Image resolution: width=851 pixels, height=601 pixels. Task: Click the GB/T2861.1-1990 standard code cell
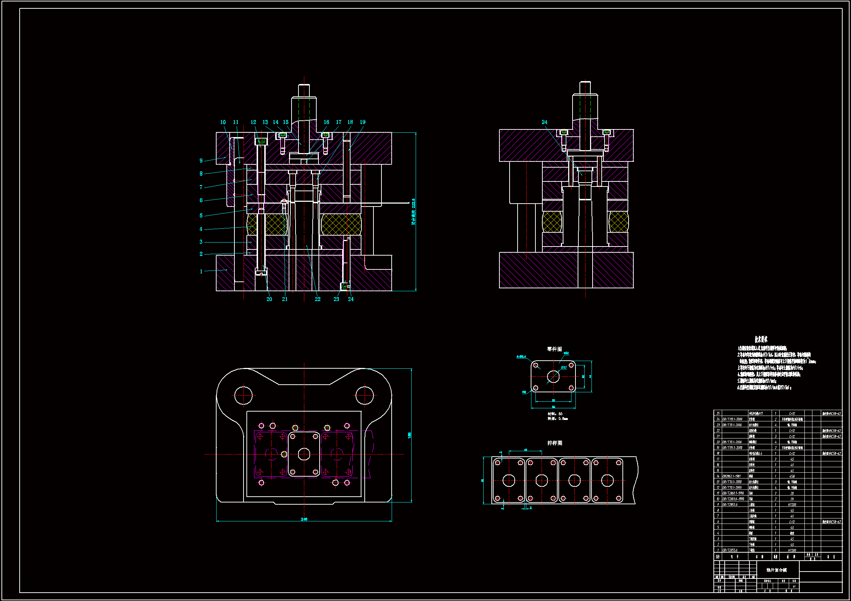pyautogui.click(x=733, y=493)
